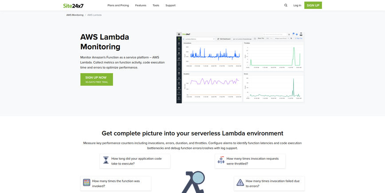Click 'Monitor Amazon's Function as a service' paragraph

click(122, 63)
